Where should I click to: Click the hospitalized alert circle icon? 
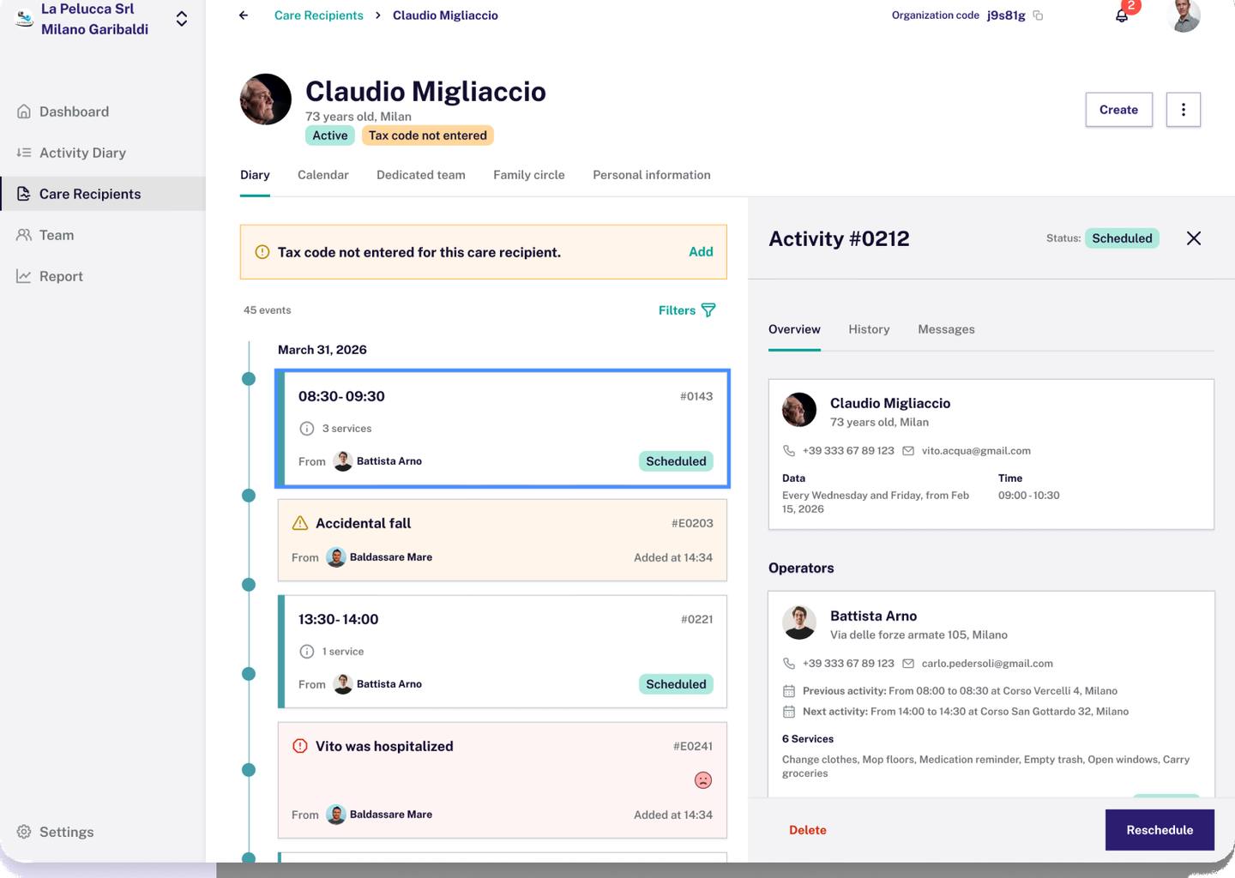coord(300,746)
